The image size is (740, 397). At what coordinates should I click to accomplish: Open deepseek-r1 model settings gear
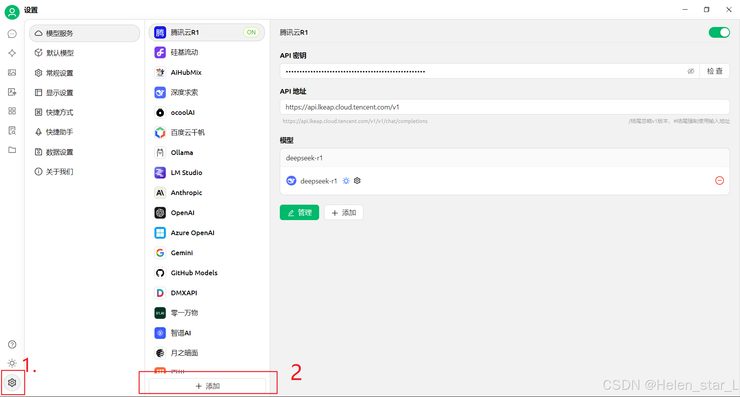coord(357,181)
